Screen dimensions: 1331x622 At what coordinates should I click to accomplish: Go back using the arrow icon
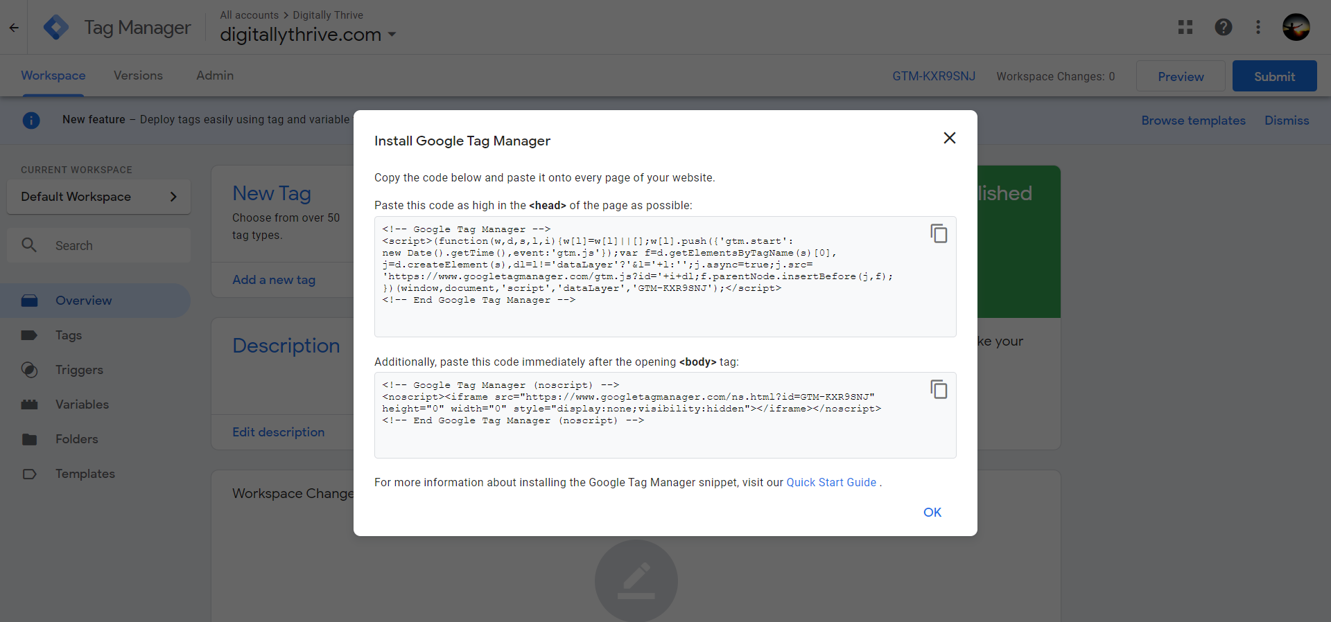click(14, 28)
